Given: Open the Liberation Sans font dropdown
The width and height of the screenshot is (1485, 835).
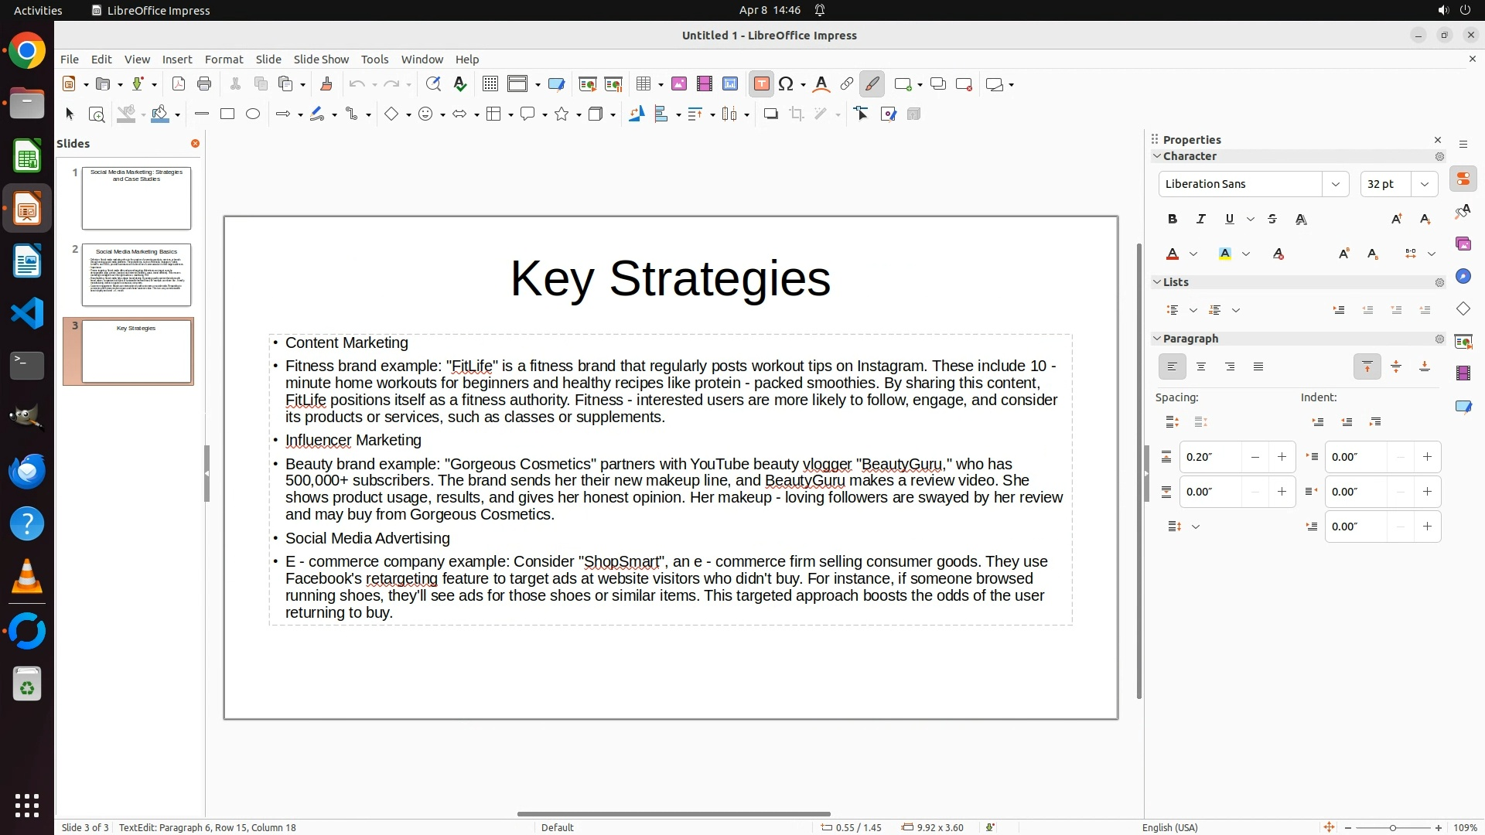Looking at the screenshot, I should coord(1335,184).
